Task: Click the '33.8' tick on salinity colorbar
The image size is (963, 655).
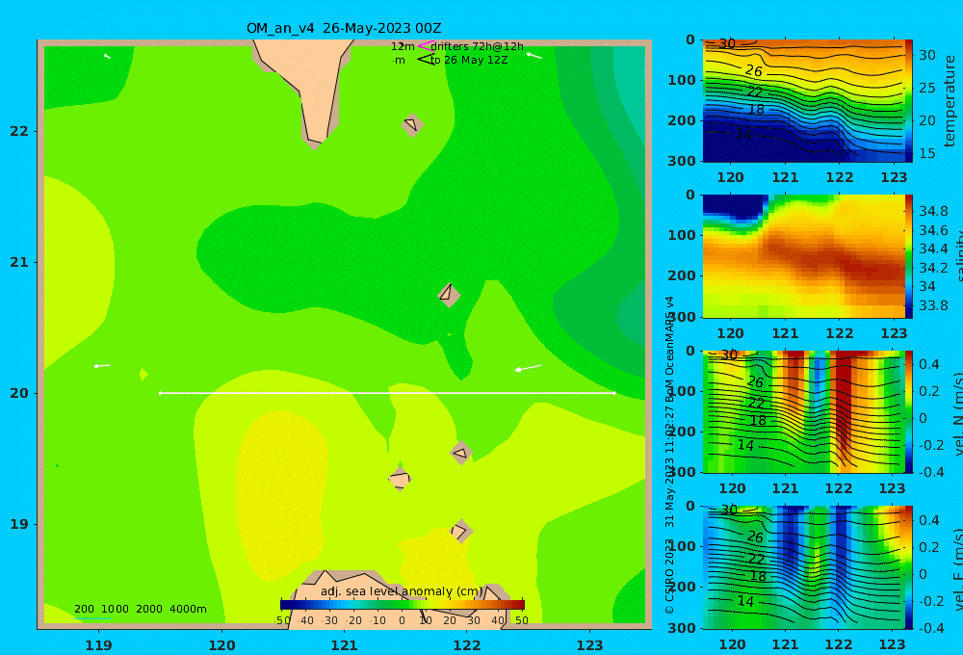Action: coord(933,305)
